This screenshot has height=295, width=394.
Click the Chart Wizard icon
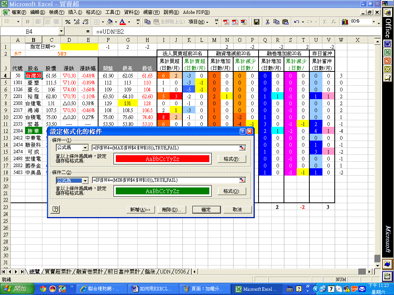point(345,22)
